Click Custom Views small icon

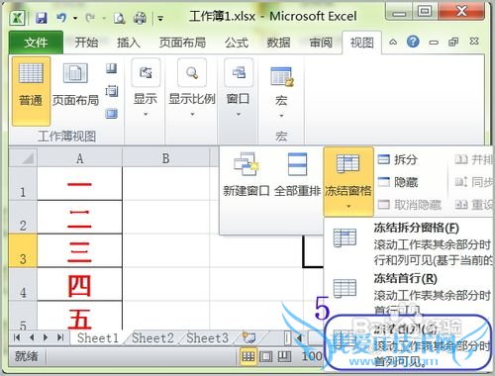tap(112, 91)
